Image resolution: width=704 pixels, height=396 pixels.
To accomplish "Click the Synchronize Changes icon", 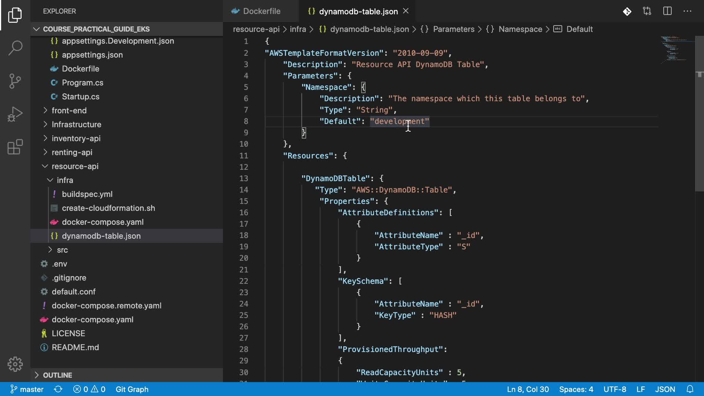I will pyautogui.click(x=58, y=389).
